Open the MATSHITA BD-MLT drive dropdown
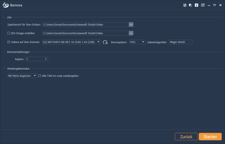 [72, 42]
